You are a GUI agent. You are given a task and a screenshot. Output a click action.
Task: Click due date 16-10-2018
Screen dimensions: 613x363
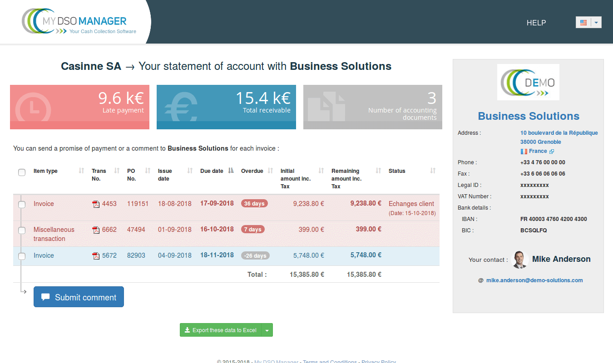217,229
